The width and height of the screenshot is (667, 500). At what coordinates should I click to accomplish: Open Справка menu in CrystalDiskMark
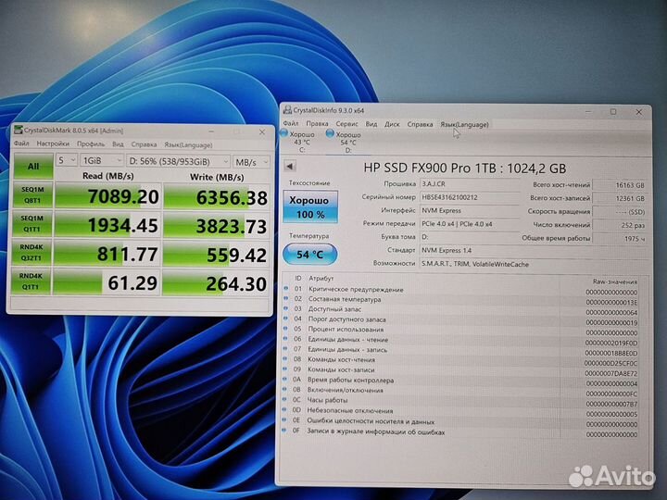click(x=144, y=144)
